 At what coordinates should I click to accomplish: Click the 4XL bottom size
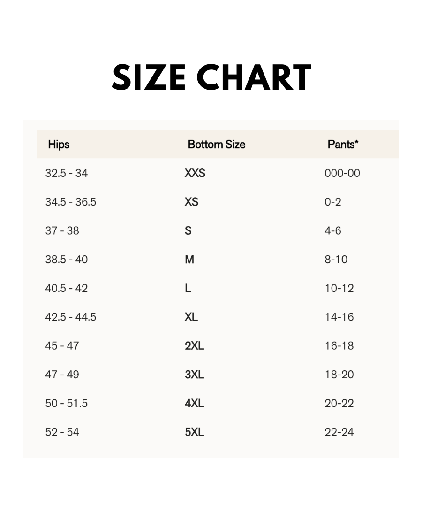pos(194,403)
